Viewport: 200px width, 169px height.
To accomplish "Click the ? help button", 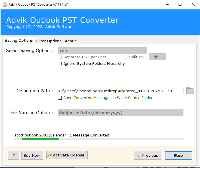I will [x=13, y=155].
